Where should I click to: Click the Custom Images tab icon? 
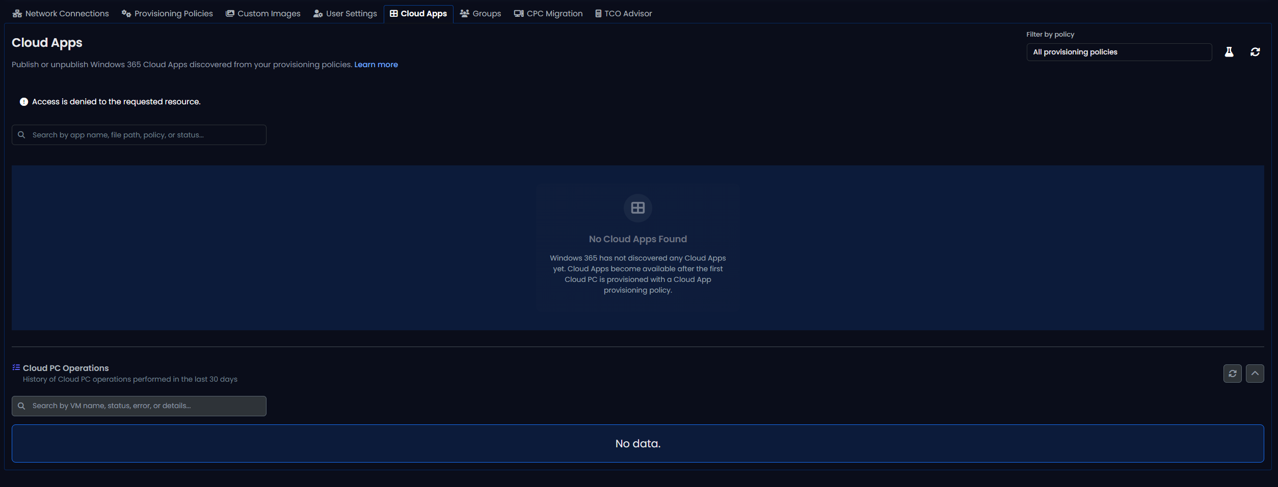tap(230, 14)
